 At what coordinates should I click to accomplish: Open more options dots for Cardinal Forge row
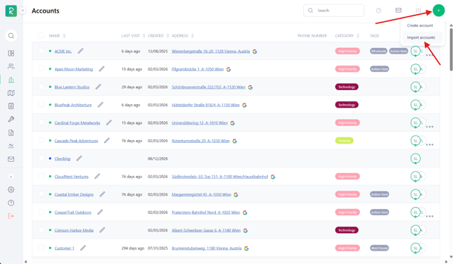point(430,127)
